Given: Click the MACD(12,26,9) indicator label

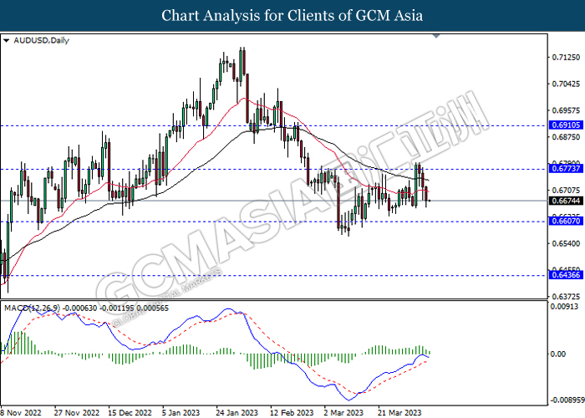Looking at the screenshot, I should pyautogui.click(x=32, y=308).
